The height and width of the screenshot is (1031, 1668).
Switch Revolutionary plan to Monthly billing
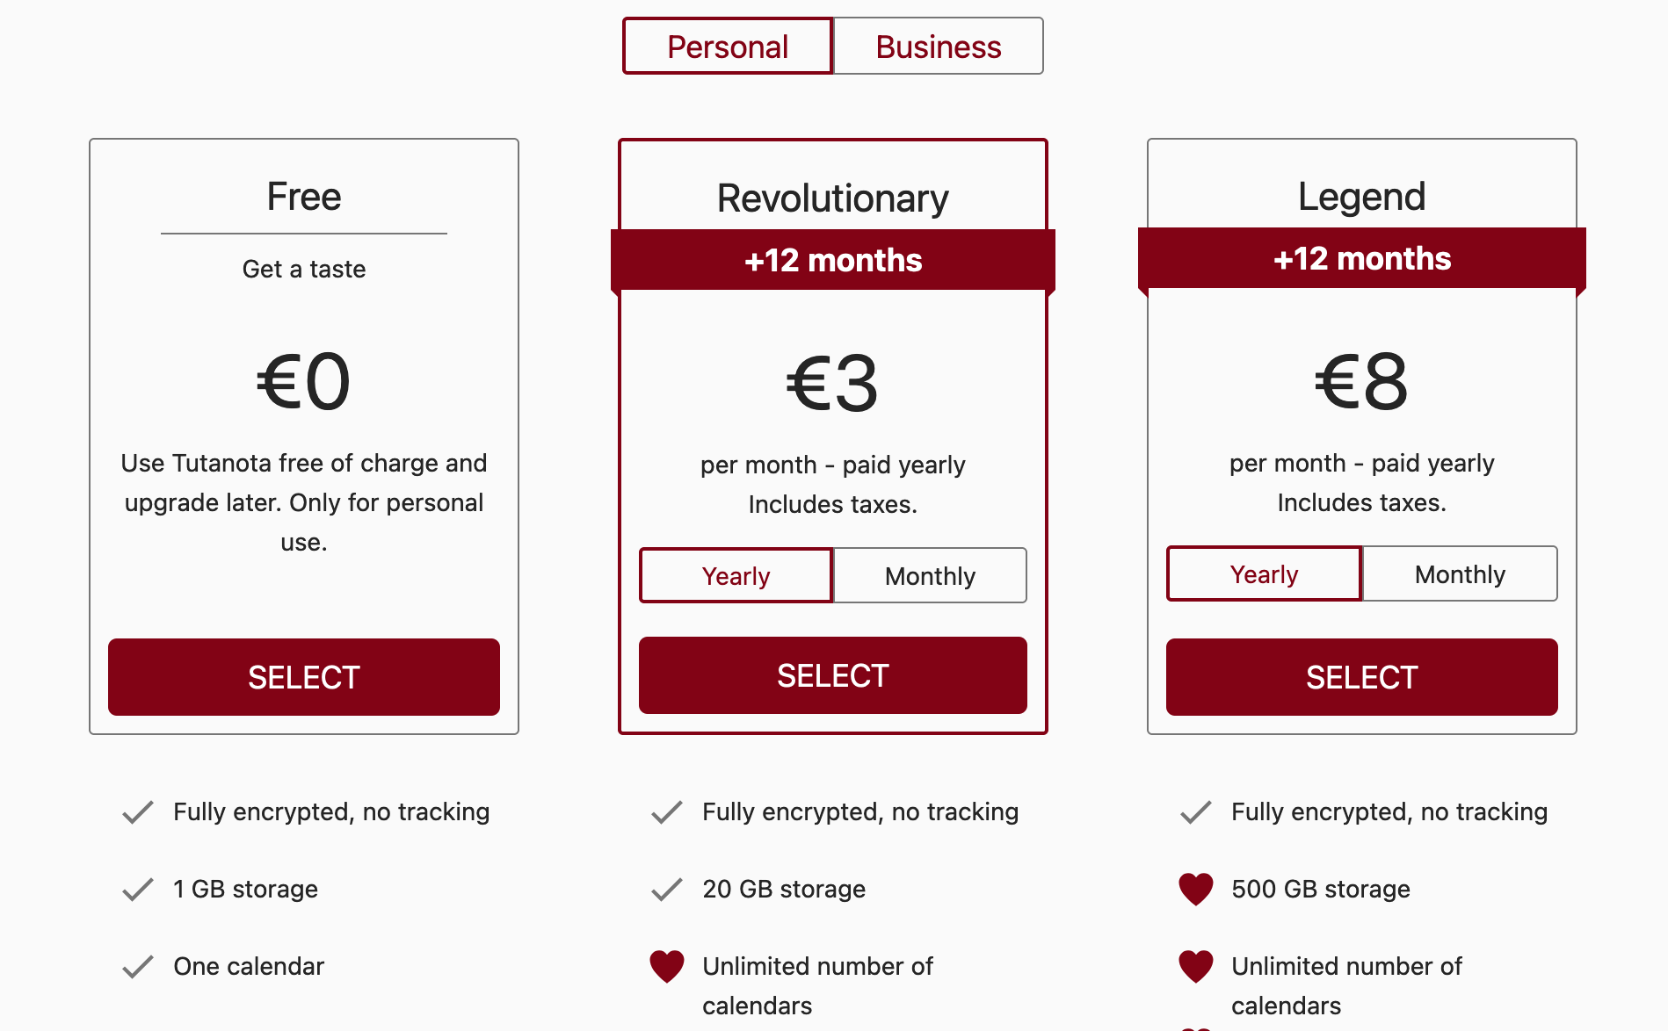[930, 576]
